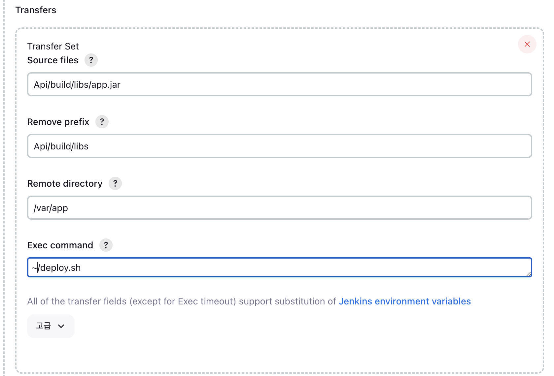Screen dimensions: 554x376
Task: Show help for Remove prefix field
Action: (102, 122)
